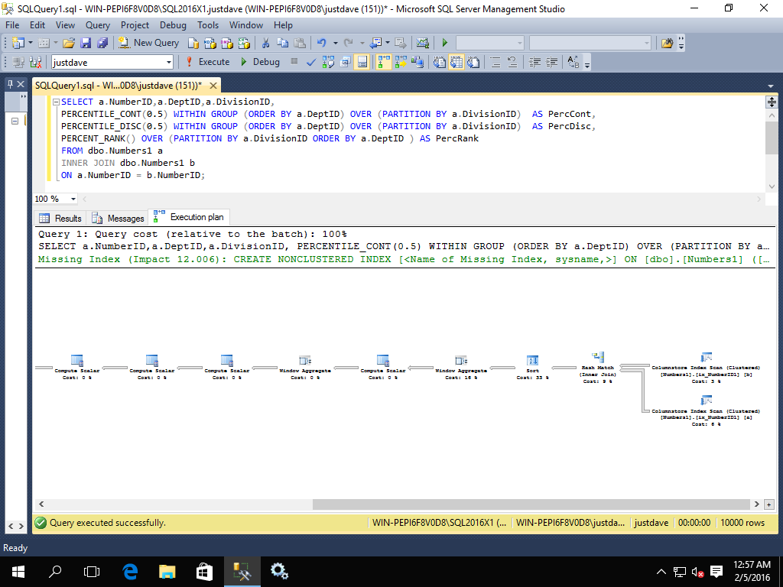Image resolution: width=783 pixels, height=587 pixels.
Task: Open the justdave database dropdown
Action: pyautogui.click(x=167, y=62)
